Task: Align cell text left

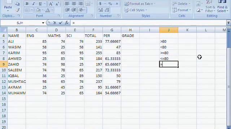Action: (67, 4)
